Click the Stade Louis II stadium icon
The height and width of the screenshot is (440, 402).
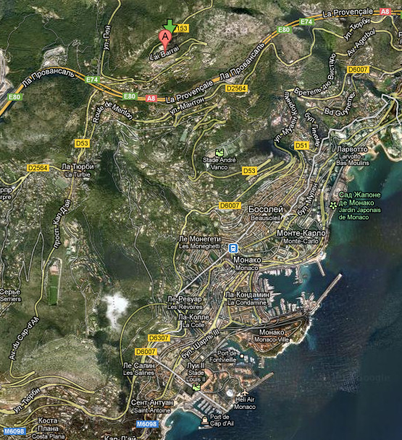(196, 387)
